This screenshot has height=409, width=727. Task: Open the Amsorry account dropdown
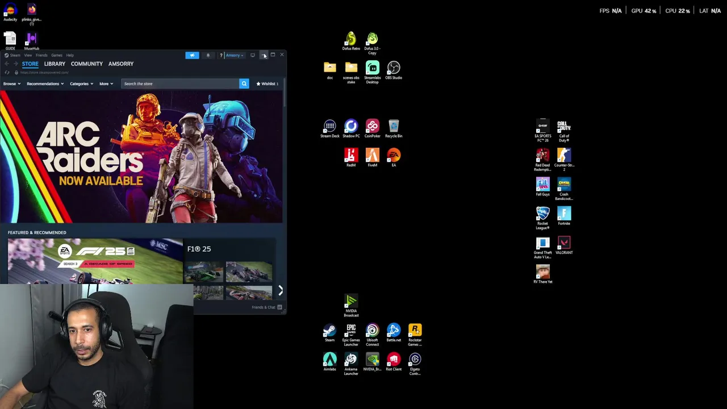[235, 55]
